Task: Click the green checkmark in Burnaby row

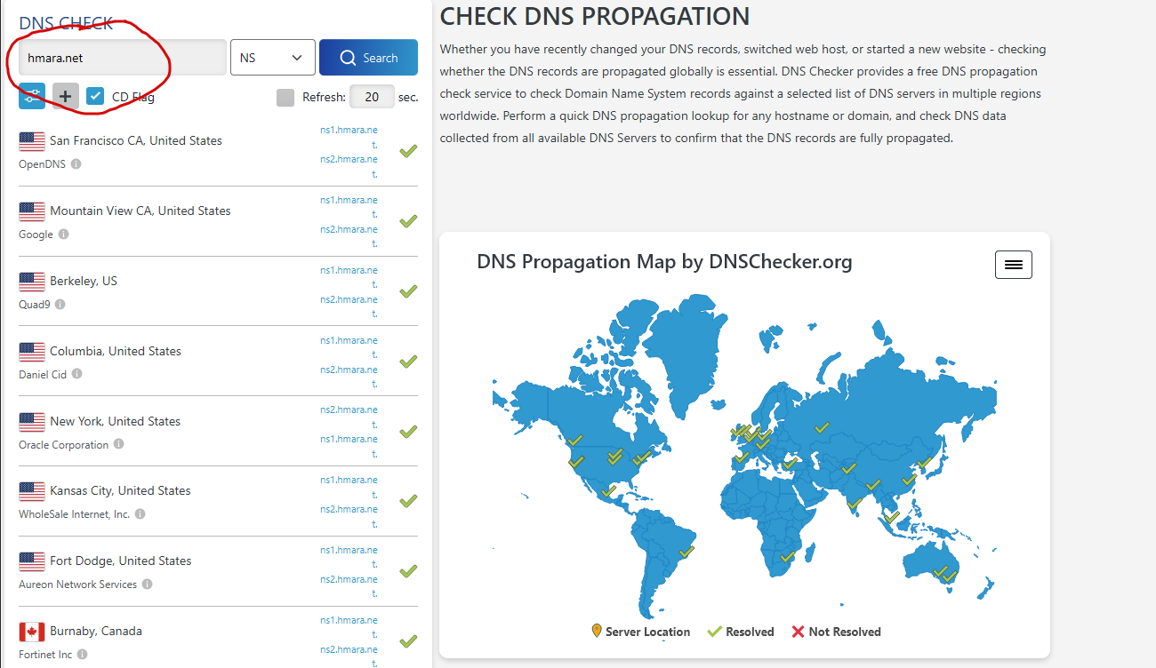Action: click(x=408, y=641)
